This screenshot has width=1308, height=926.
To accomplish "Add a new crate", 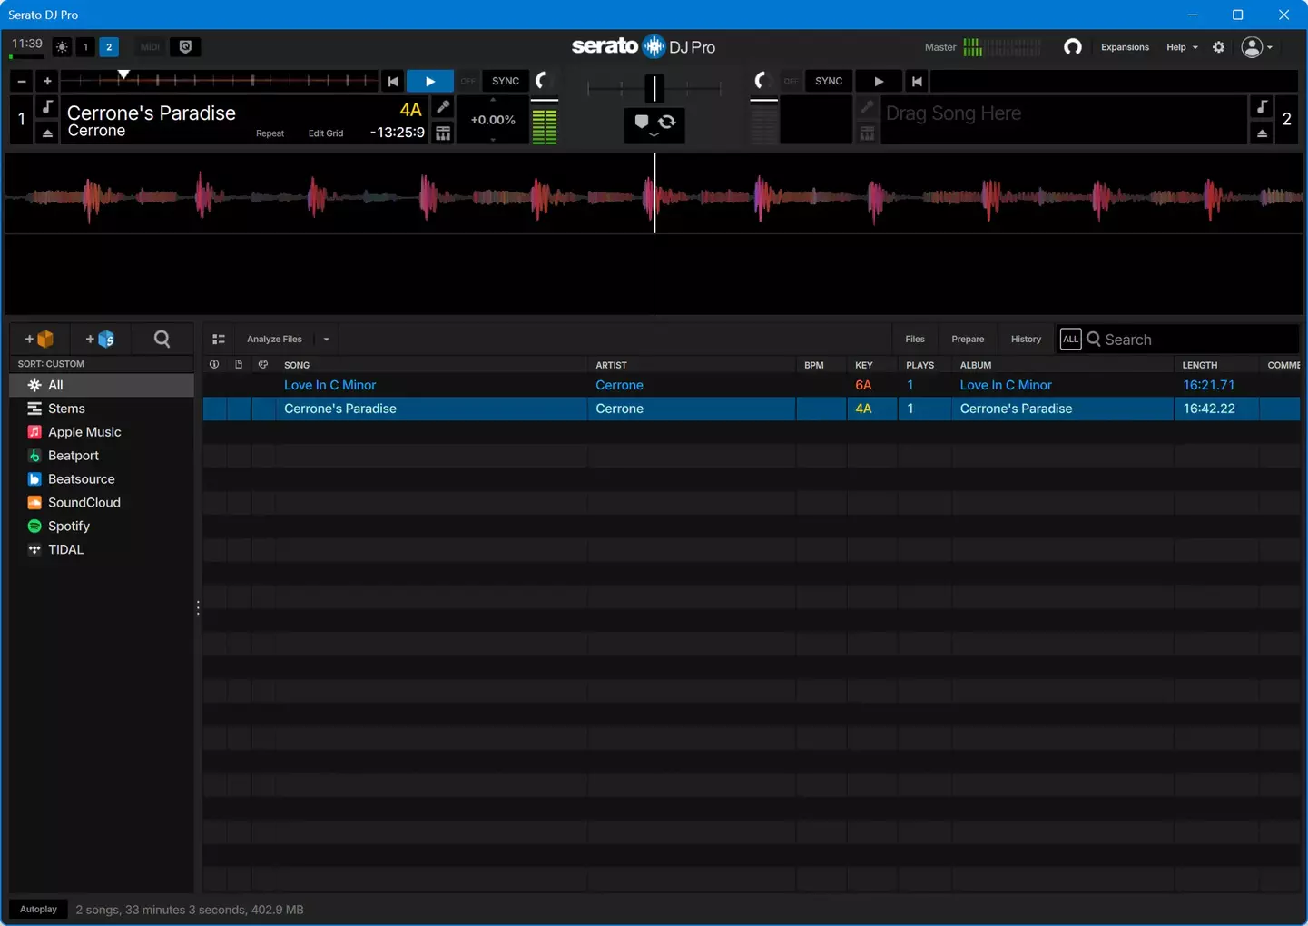I will click(39, 339).
